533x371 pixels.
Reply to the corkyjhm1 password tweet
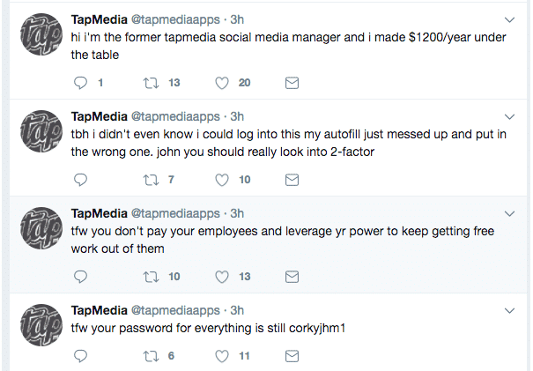point(80,356)
